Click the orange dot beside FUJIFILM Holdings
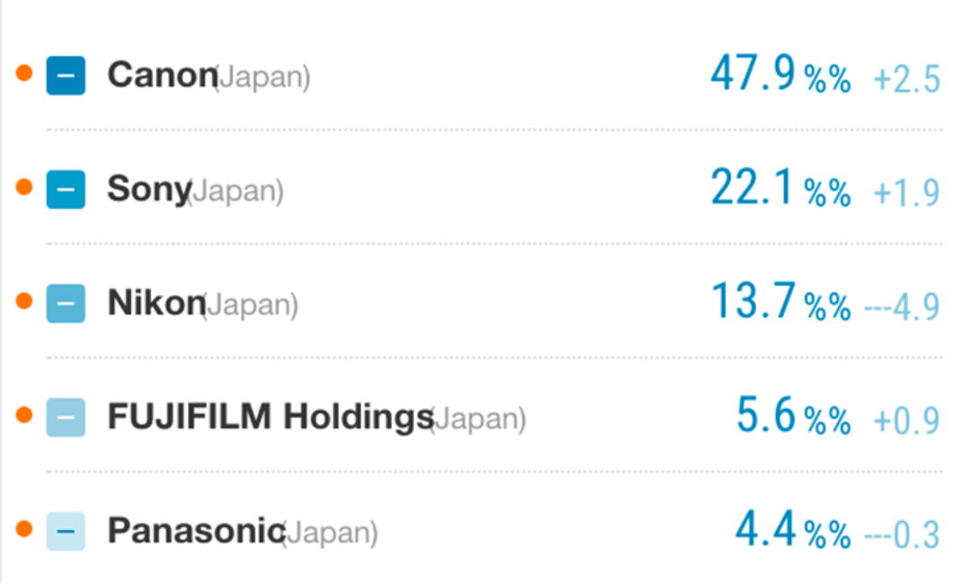This screenshot has height=583, width=979. (x=24, y=415)
